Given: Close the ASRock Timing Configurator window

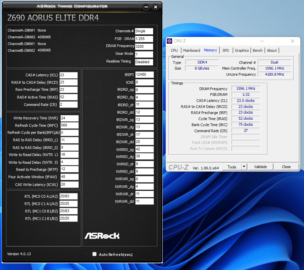Looking at the screenshot, I should [155, 7].
